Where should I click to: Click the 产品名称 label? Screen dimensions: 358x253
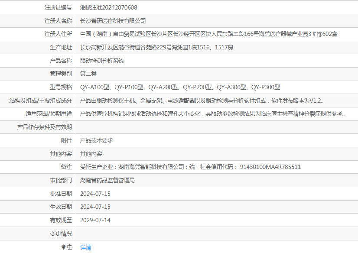tap(61, 61)
